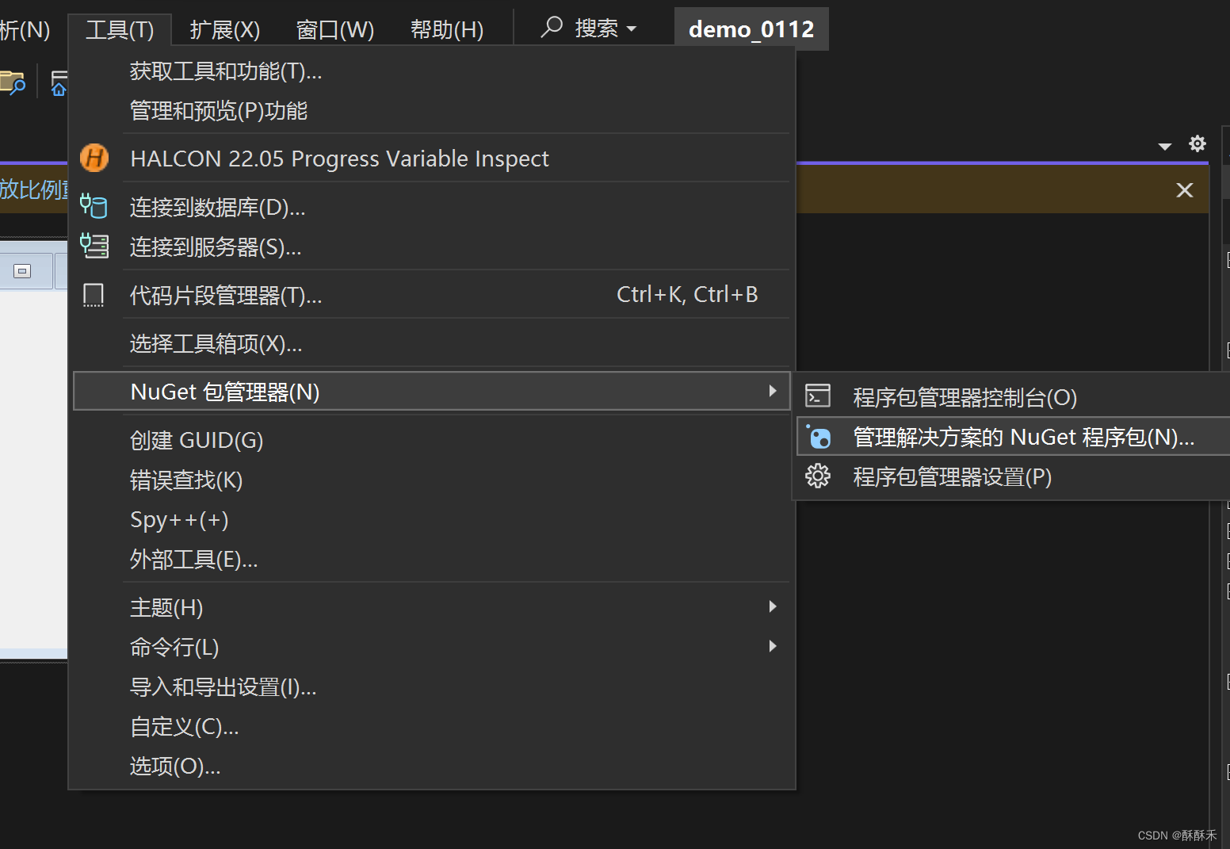Click the package manager console icon
Screen dimensions: 1230x849
(x=818, y=396)
